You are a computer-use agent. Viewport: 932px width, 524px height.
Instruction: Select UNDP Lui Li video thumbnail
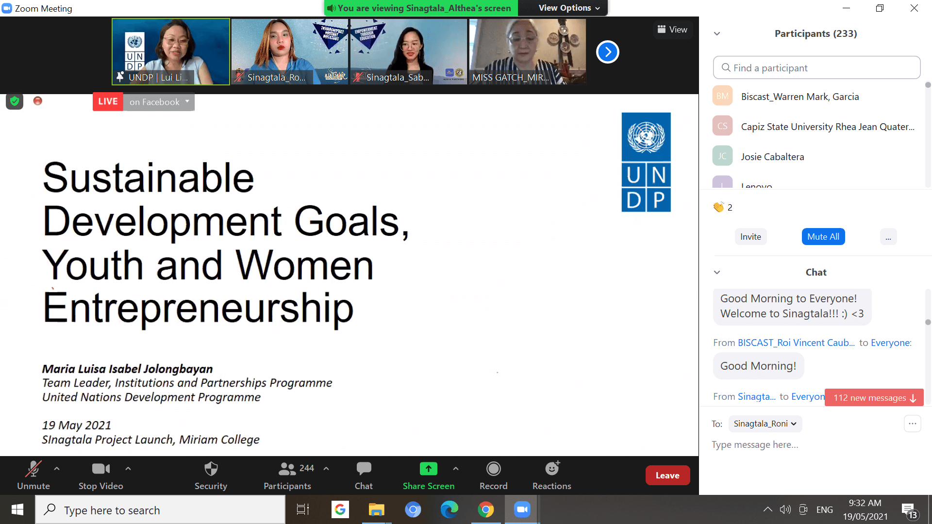pyautogui.click(x=171, y=51)
